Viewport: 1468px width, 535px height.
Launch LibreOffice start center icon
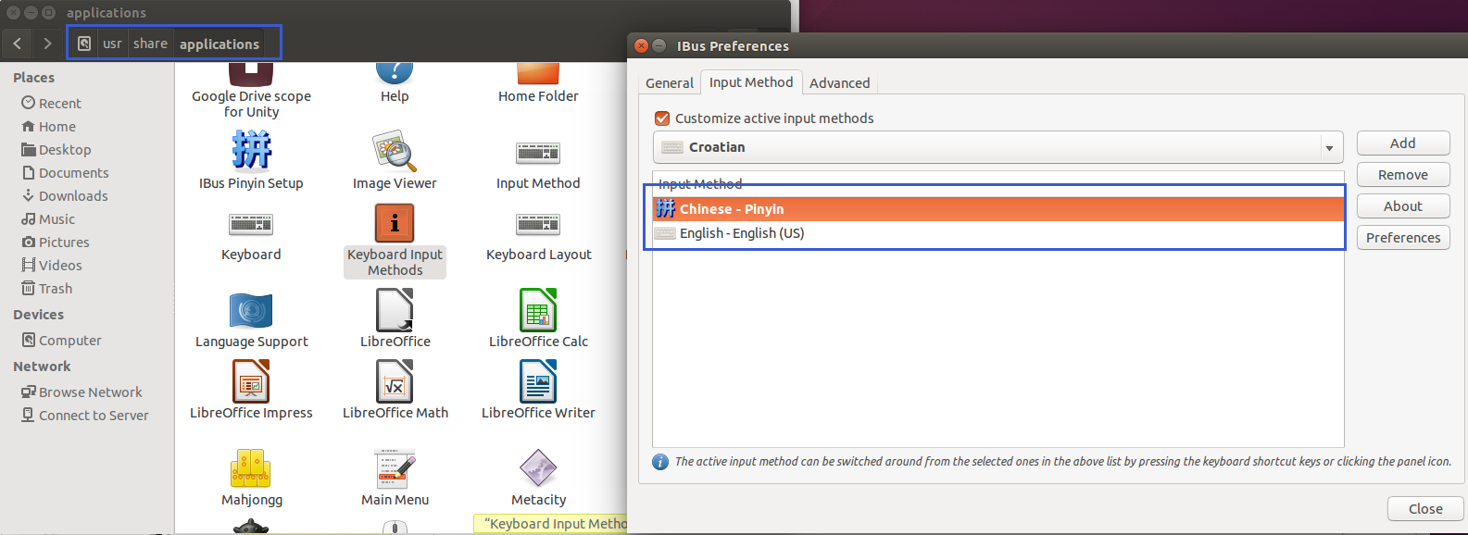coord(395,309)
